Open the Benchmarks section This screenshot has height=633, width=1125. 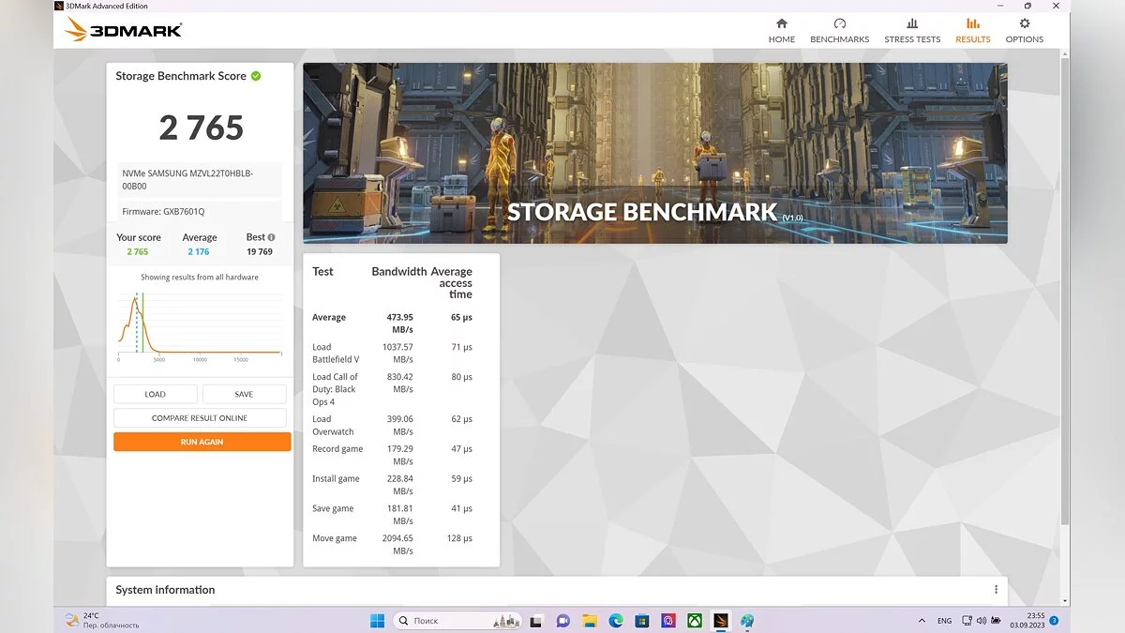839,30
